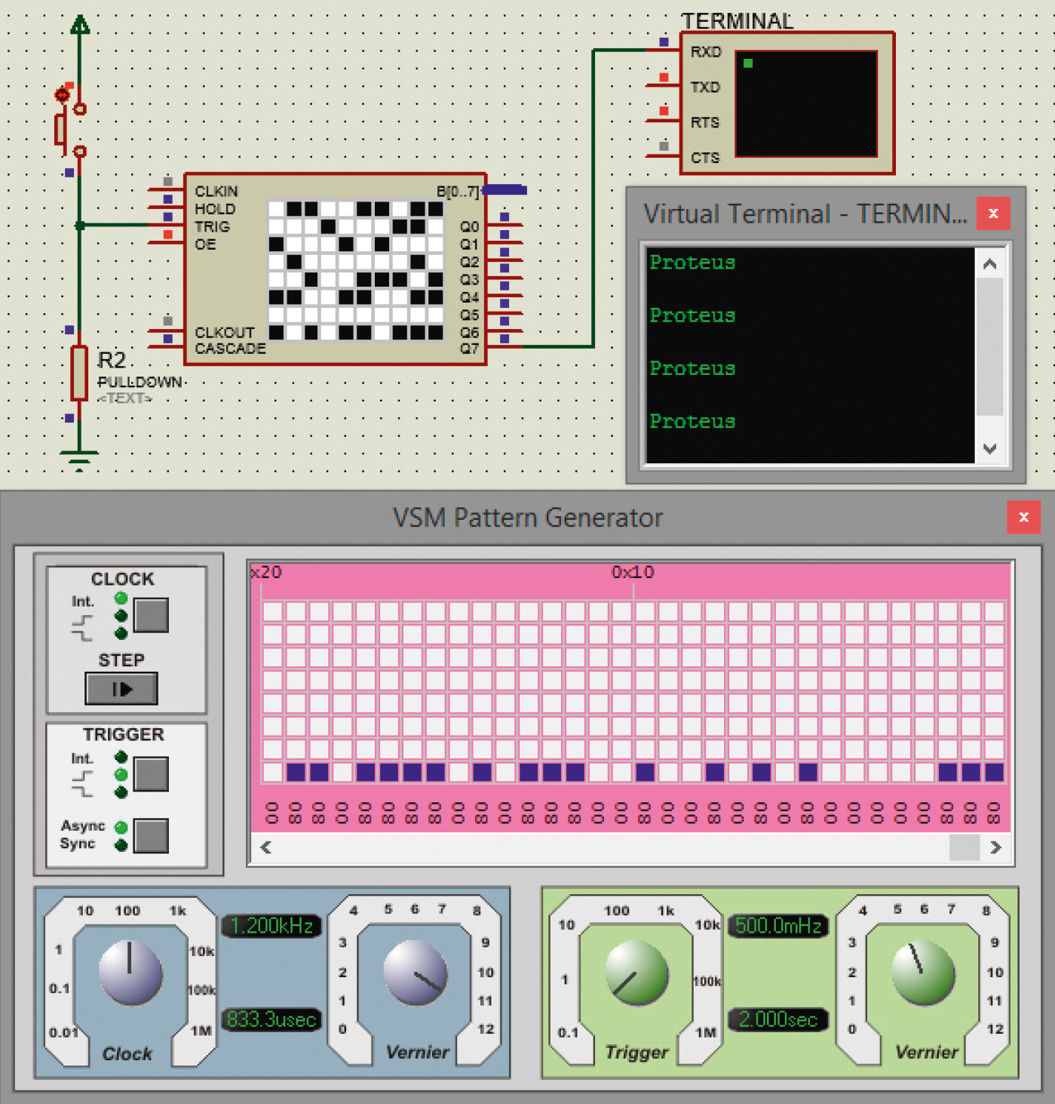The image size is (1055, 1104).
Task: Click the OE pin label
Action: pos(205,244)
